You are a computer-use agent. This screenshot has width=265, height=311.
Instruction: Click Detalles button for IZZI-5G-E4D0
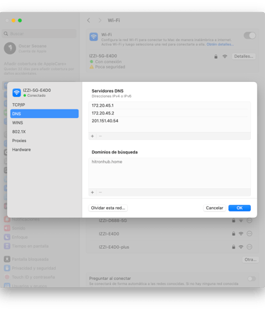tap(244, 57)
